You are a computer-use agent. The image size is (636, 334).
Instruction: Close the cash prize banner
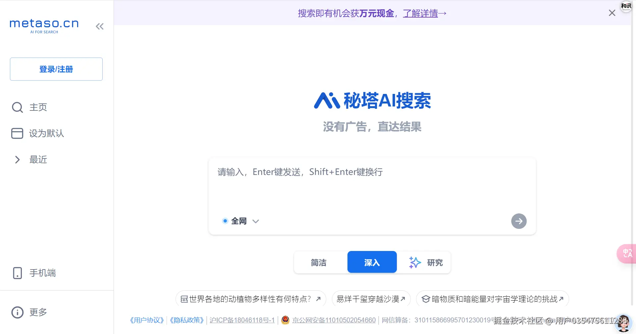pyautogui.click(x=612, y=13)
